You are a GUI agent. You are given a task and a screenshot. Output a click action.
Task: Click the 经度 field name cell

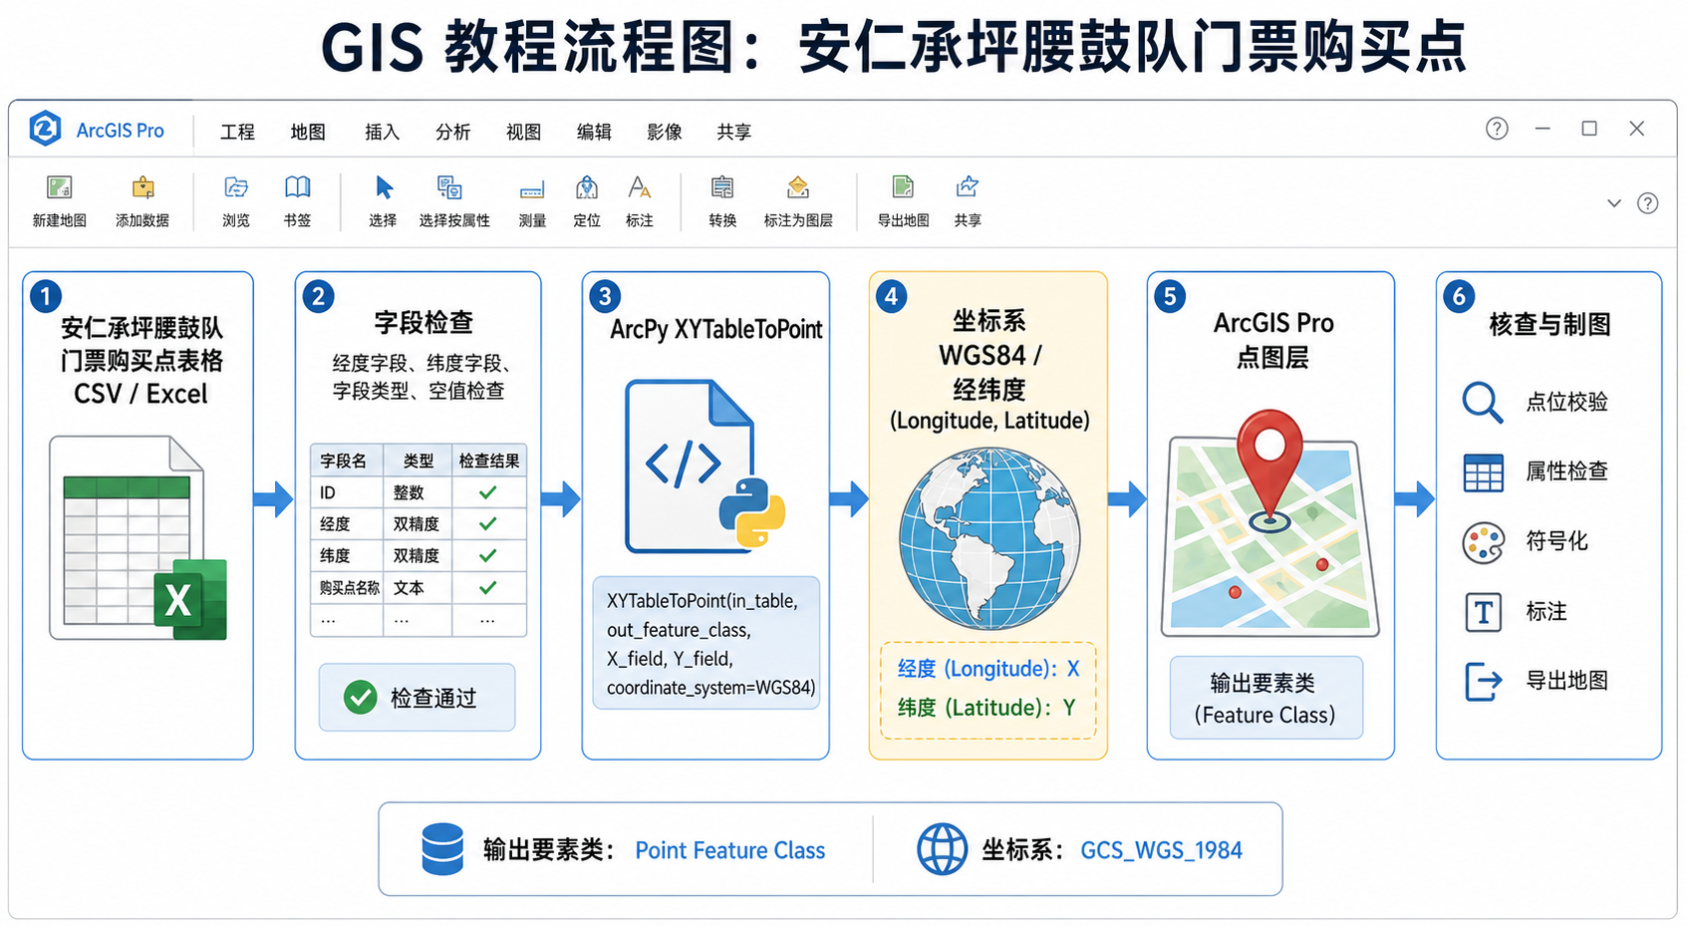(x=346, y=523)
